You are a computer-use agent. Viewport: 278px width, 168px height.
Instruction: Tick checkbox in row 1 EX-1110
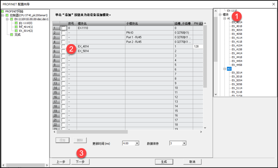tap(63, 28)
